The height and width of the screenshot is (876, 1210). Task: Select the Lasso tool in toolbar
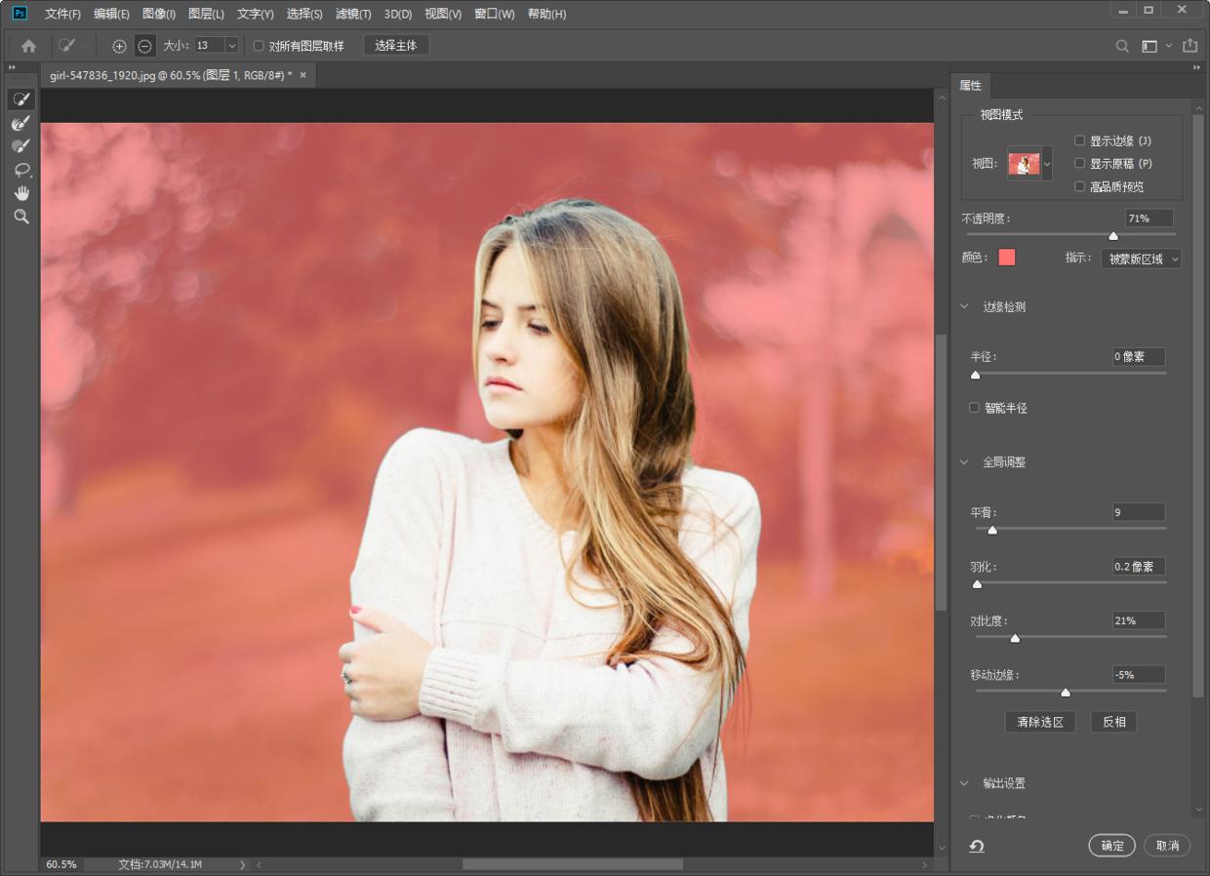pyautogui.click(x=20, y=170)
